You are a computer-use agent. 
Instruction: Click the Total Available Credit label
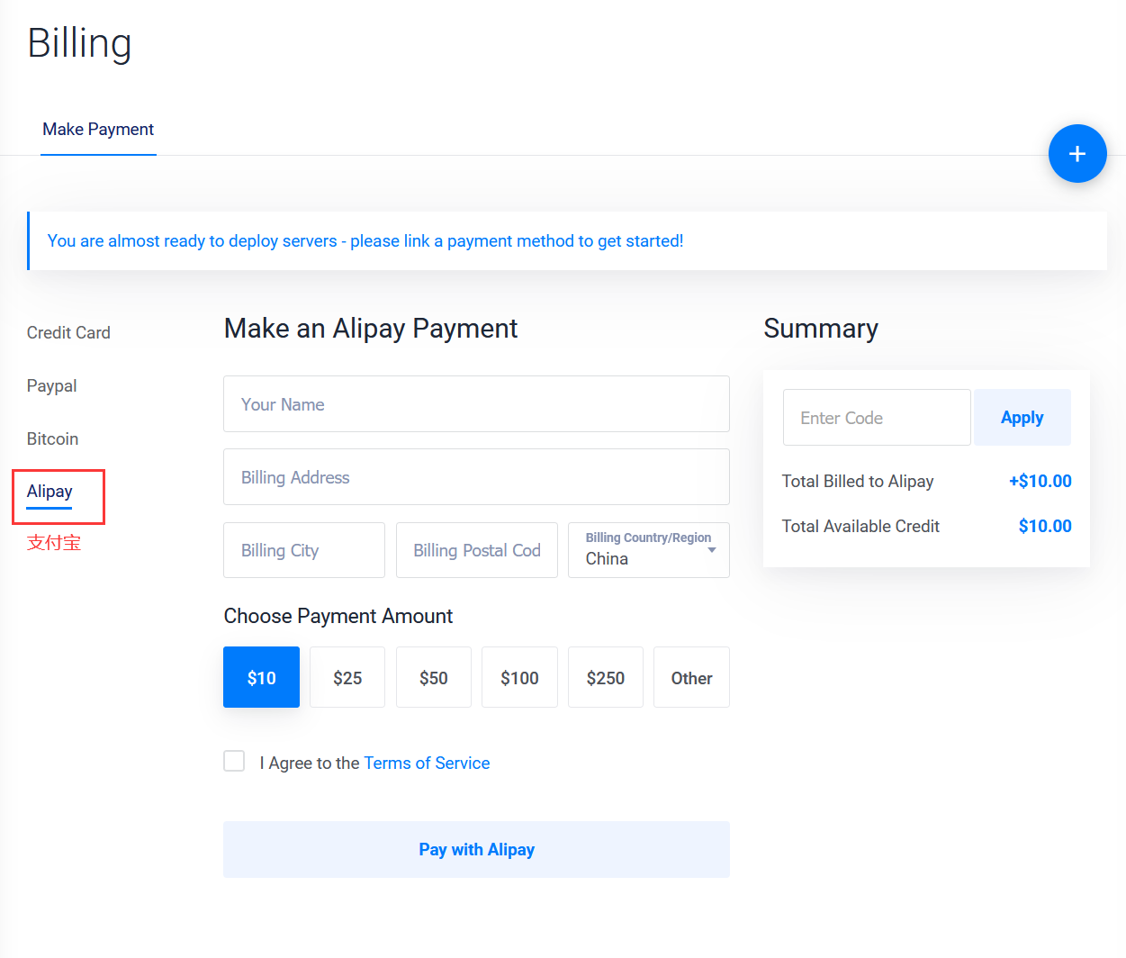pos(860,527)
